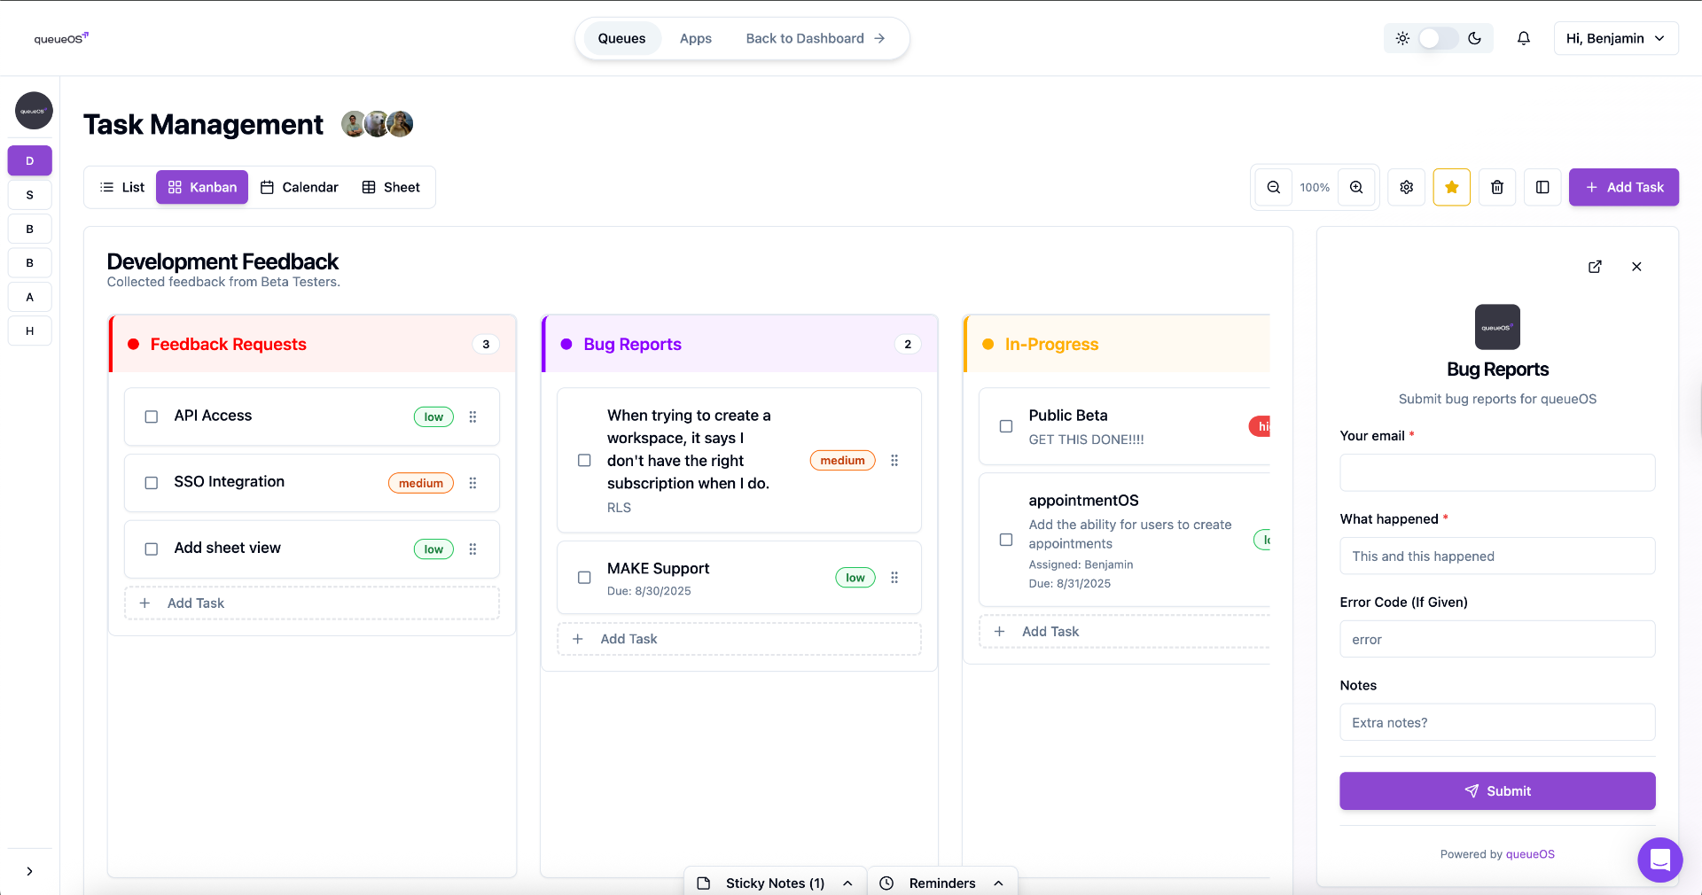Switch to the Sheet view tab
Viewport: 1702px width, 895px height.
(x=391, y=187)
